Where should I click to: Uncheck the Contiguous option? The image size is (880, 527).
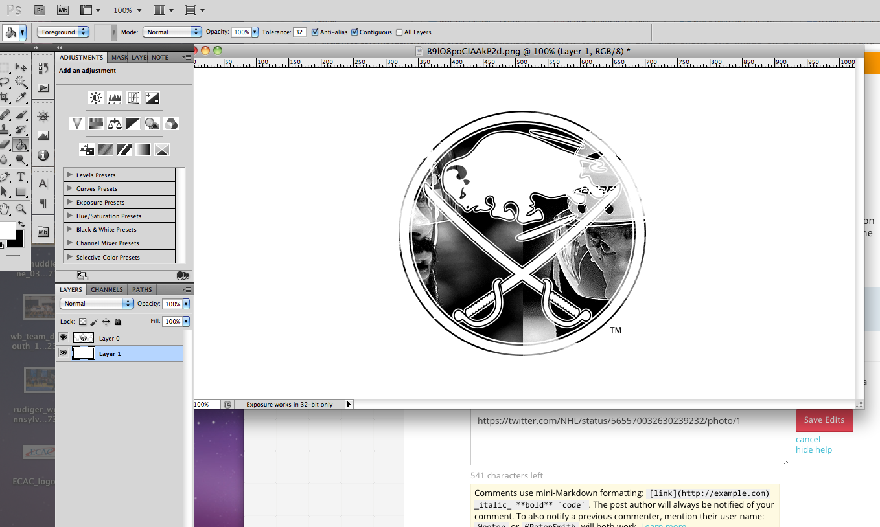click(354, 32)
